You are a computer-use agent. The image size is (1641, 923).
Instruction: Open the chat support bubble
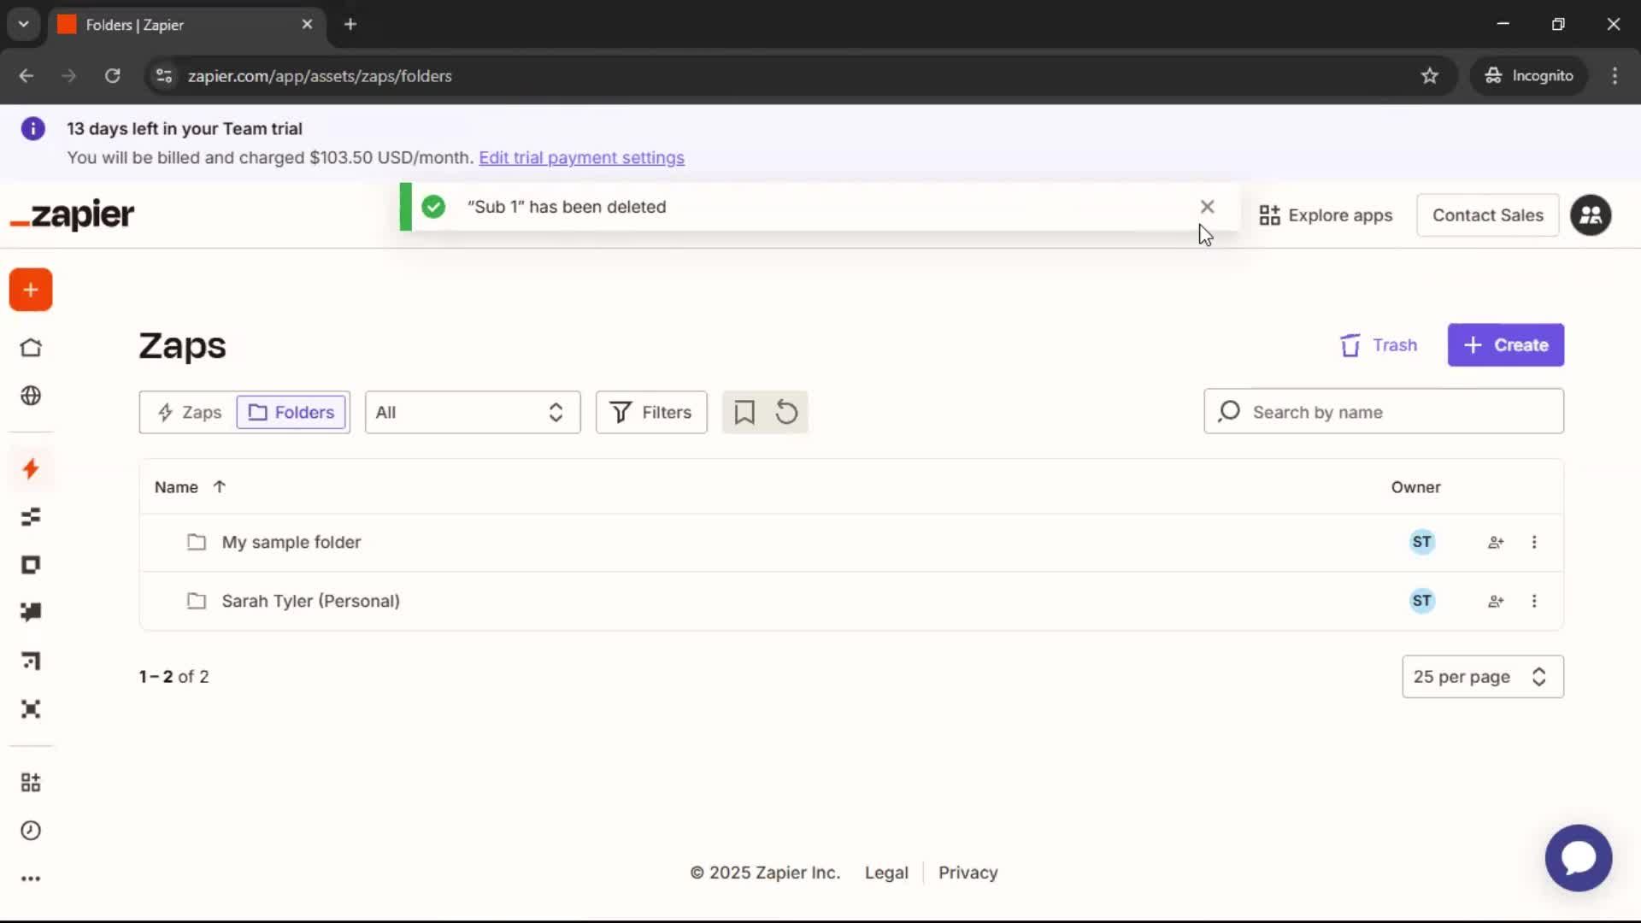tap(1579, 858)
